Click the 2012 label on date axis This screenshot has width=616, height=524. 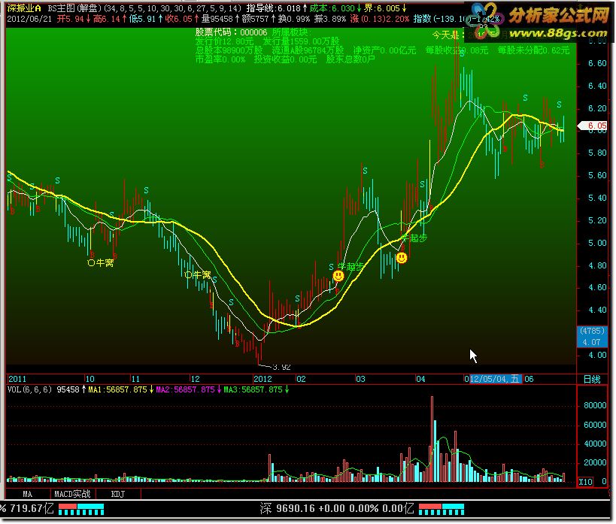pos(262,379)
